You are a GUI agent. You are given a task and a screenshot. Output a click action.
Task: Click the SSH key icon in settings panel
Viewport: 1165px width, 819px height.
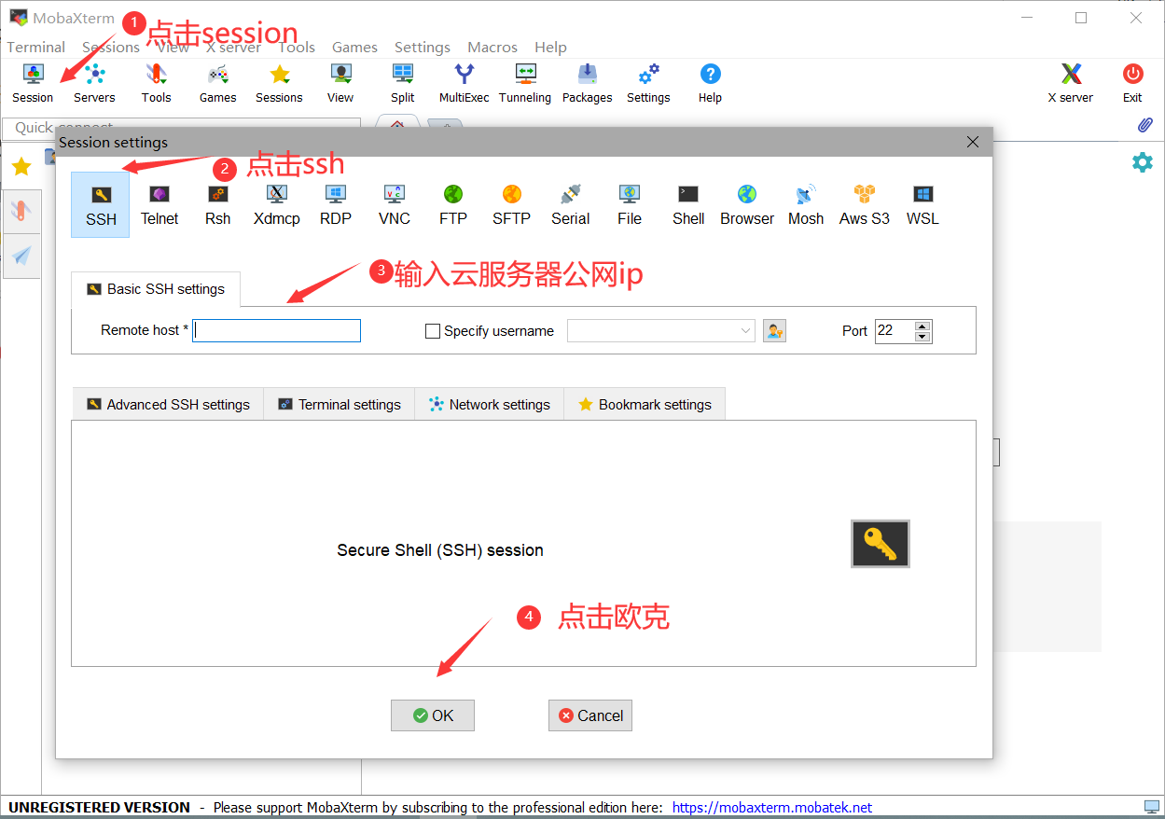(881, 544)
